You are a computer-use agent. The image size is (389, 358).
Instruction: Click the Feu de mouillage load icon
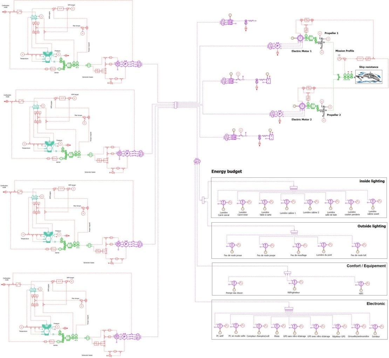(x=298, y=245)
